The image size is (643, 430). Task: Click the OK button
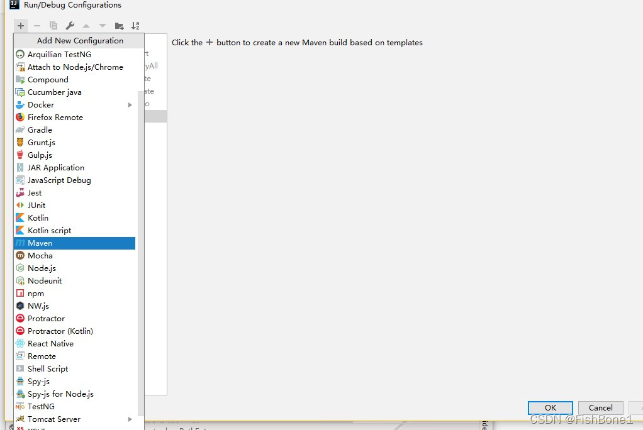pos(551,408)
